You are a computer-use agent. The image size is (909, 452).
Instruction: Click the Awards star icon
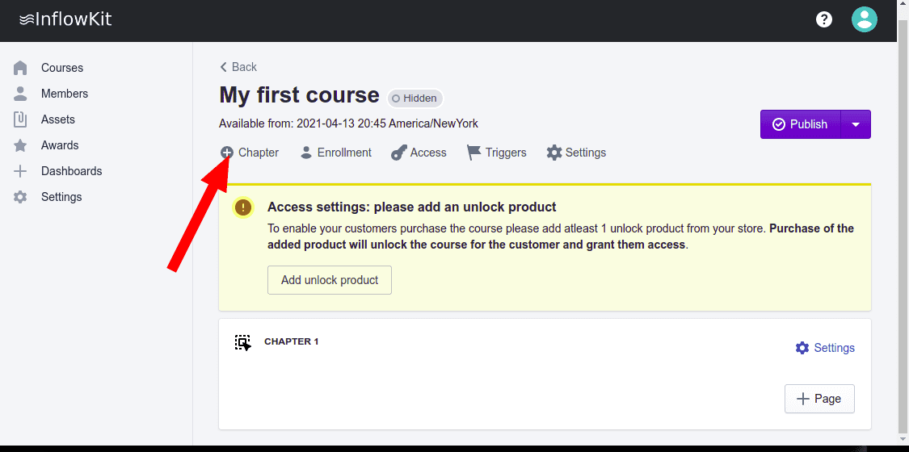point(21,145)
